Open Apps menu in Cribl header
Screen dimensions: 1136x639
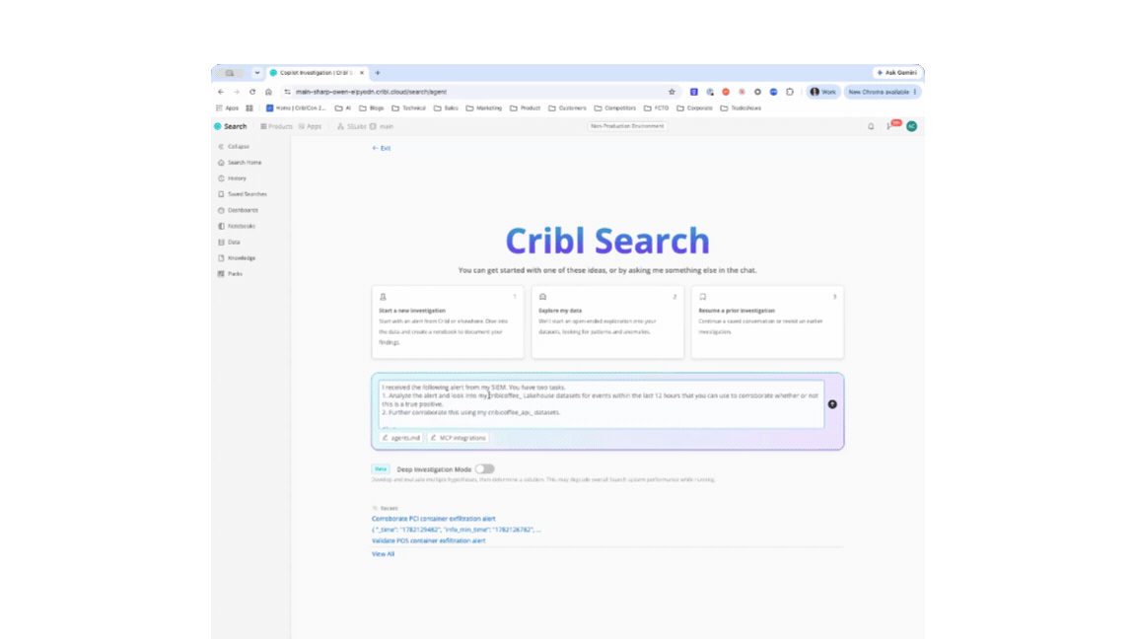point(310,126)
